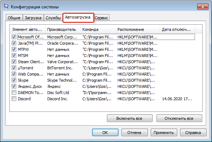Sort by the Расположение column header
The width and height of the screenshot is (212, 142).
(137, 29)
